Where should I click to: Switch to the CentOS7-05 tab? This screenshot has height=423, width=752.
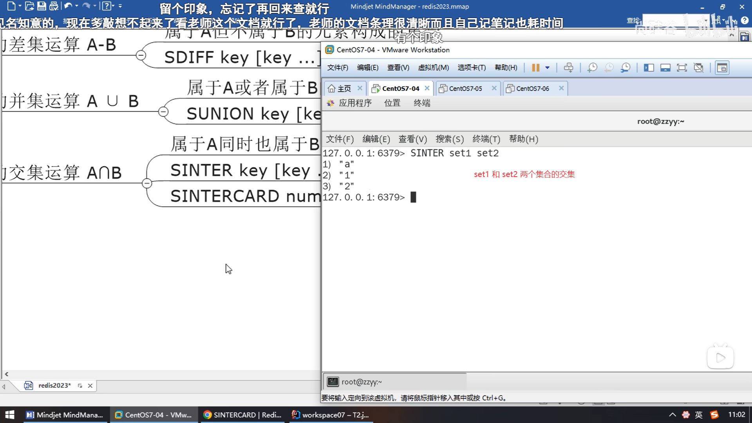point(465,89)
